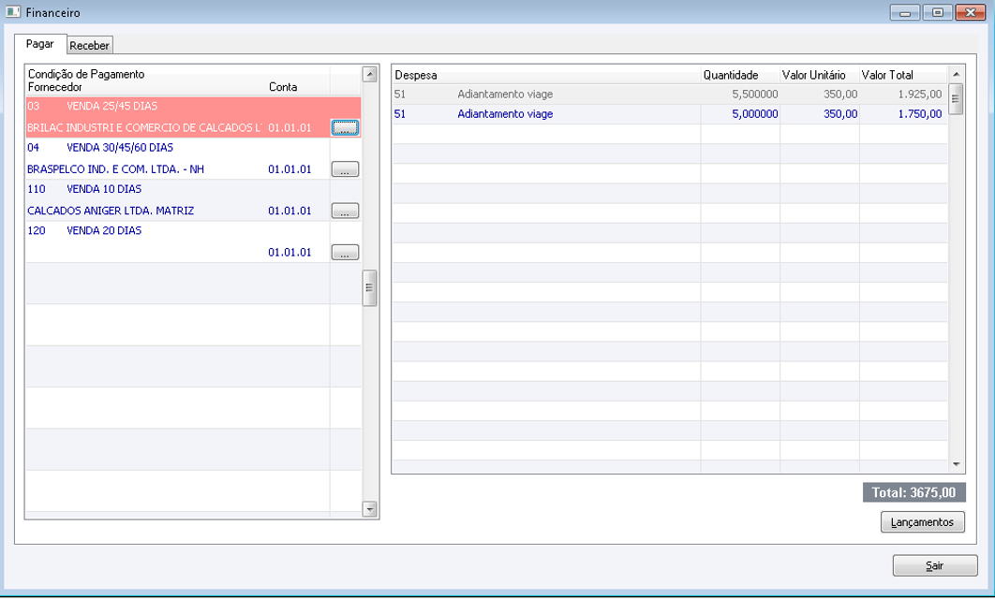Click the Total: 3675,00 label
Screen dimensions: 995x599
[913, 492]
